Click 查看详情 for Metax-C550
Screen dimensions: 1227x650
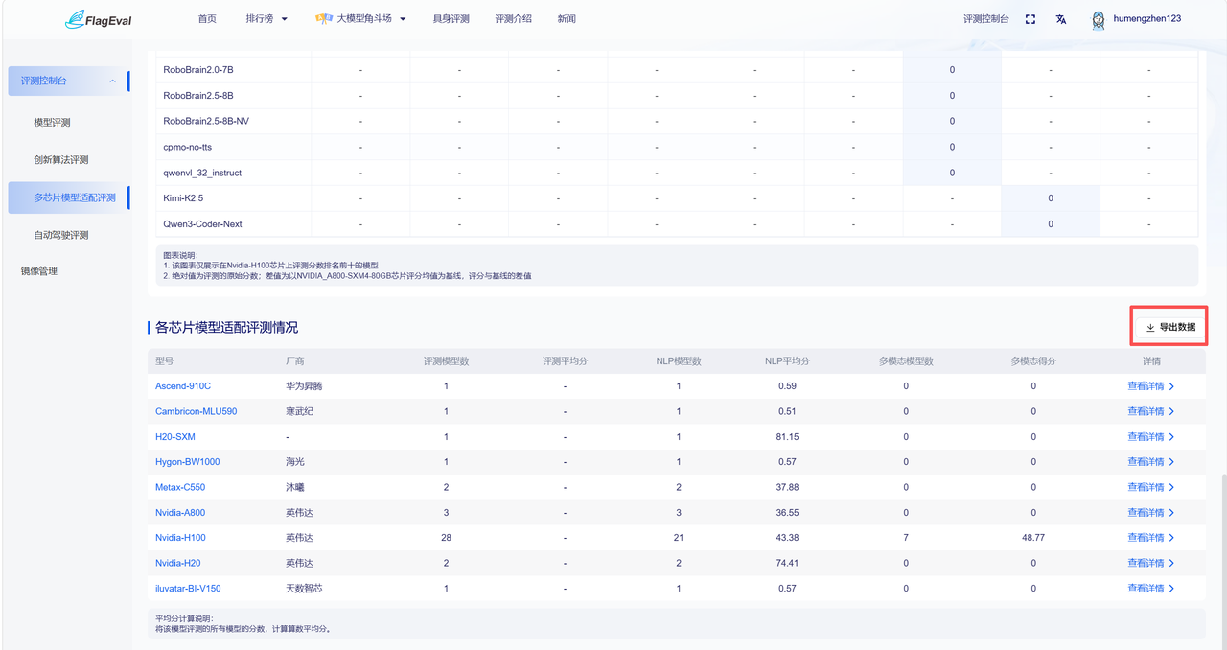[x=1146, y=487]
